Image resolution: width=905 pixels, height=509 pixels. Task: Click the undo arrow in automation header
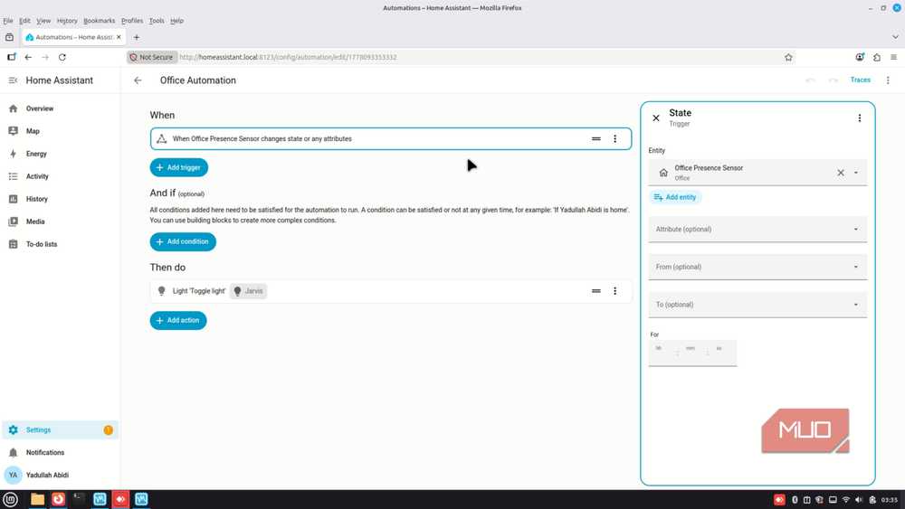tap(810, 80)
